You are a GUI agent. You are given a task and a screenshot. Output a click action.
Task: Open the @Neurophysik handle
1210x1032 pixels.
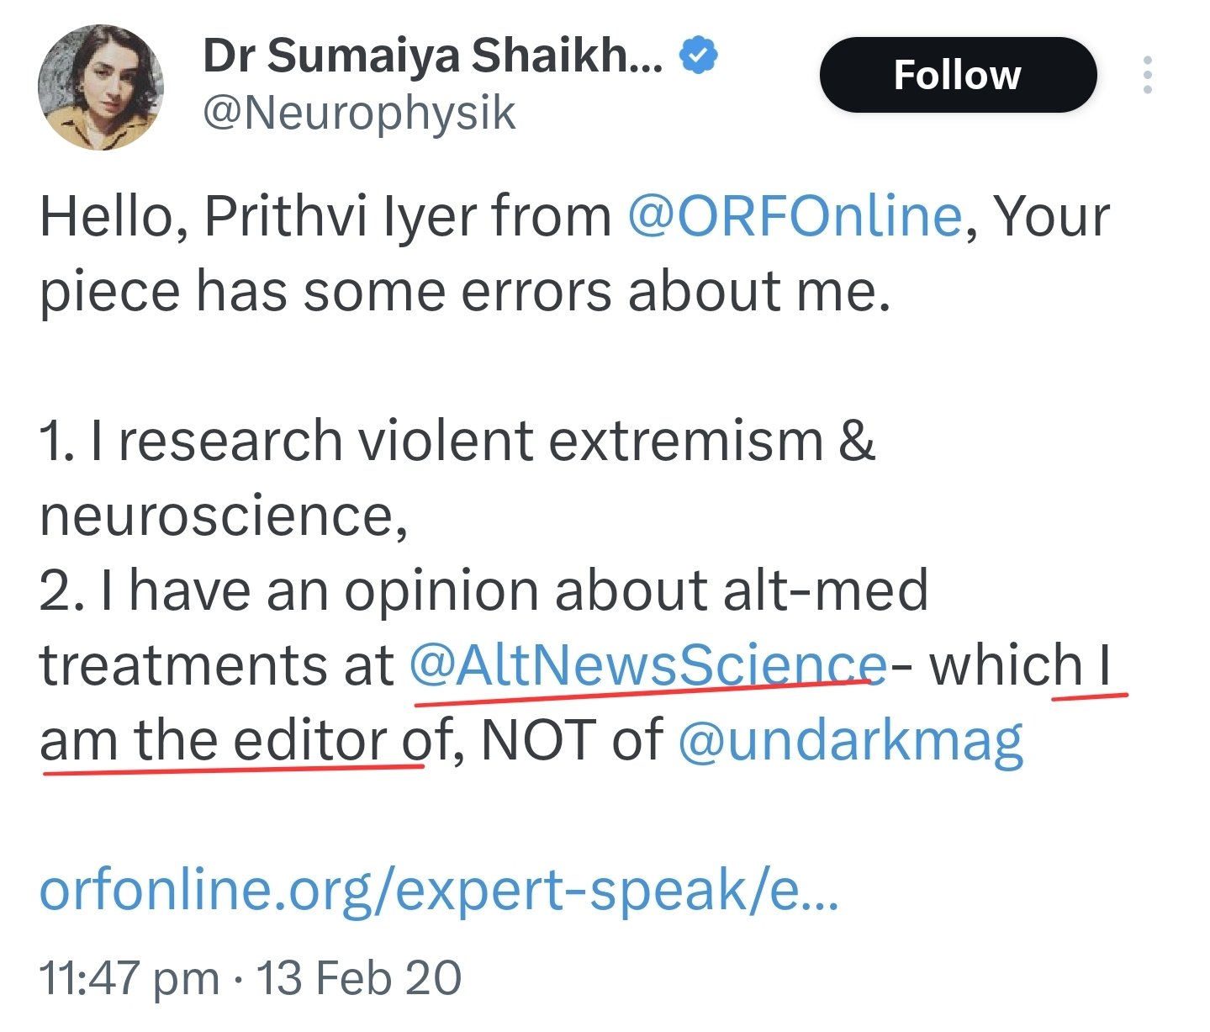tap(359, 114)
